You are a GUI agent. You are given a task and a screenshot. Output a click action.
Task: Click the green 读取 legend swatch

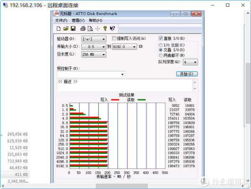coord(141,100)
